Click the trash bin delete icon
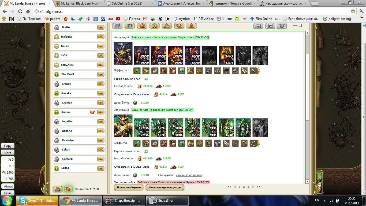The width and height of the screenshot is (366, 206). [x=282, y=26]
